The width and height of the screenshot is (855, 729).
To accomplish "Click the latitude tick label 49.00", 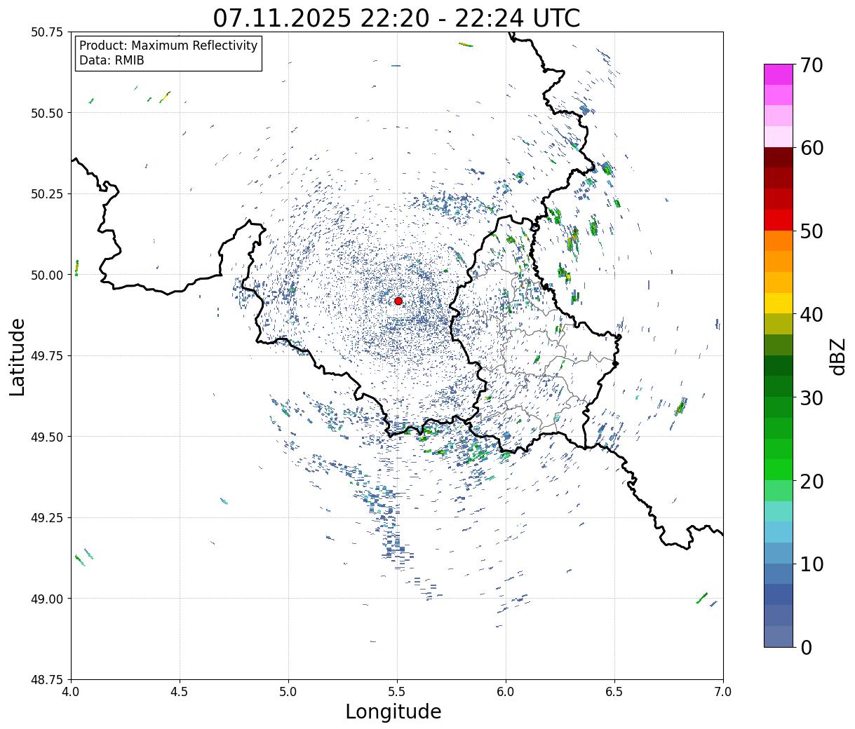I will coord(47,599).
